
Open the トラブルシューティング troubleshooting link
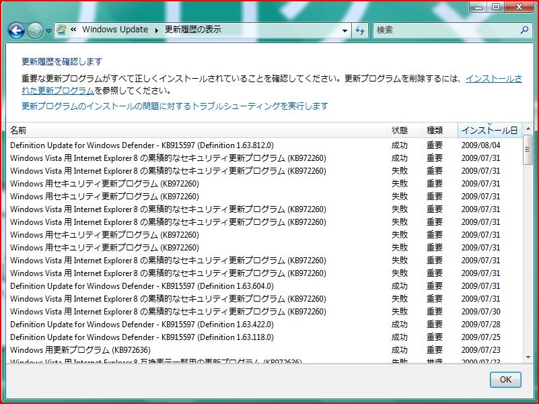click(x=175, y=106)
